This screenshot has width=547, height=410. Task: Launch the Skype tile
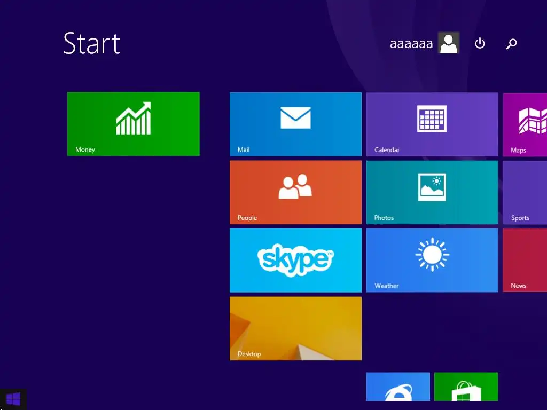295,260
